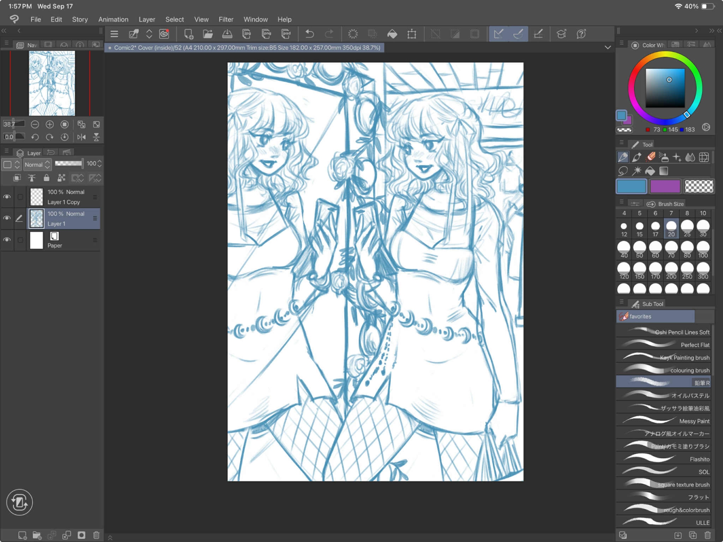The height and width of the screenshot is (542, 723).
Task: Click the Save document icon
Action: coord(227,34)
